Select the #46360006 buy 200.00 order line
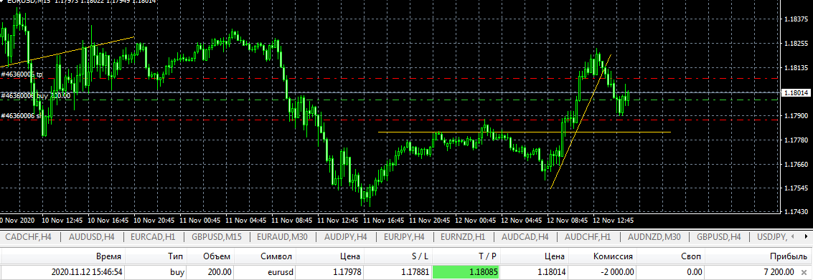Screen dimensions: 813x280 point(35,96)
